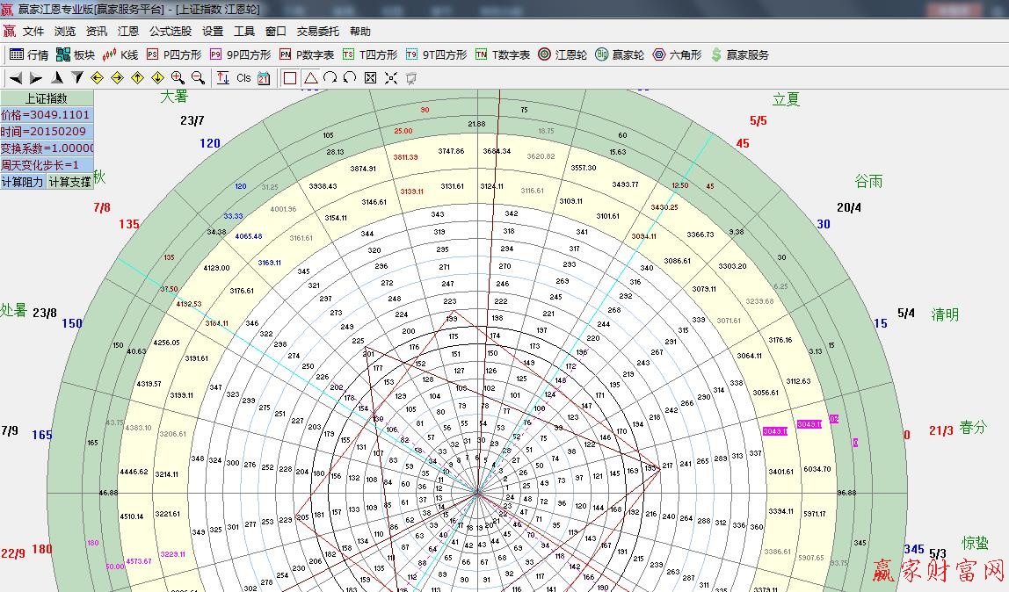Open the calendar (21) icon
The image size is (1009, 592).
coord(265,78)
